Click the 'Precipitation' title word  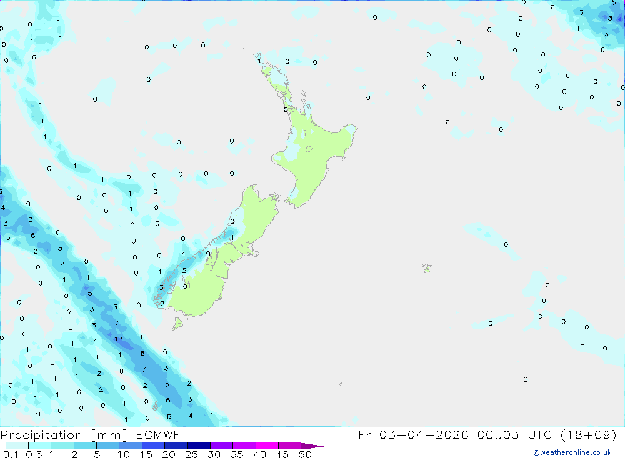tap(41, 435)
